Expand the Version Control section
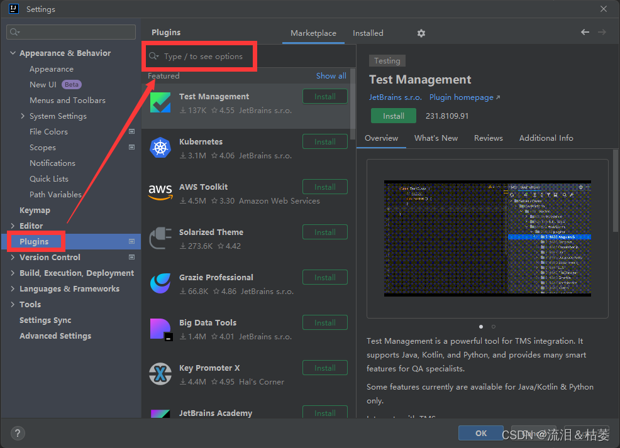This screenshot has height=448, width=620. pos(13,257)
